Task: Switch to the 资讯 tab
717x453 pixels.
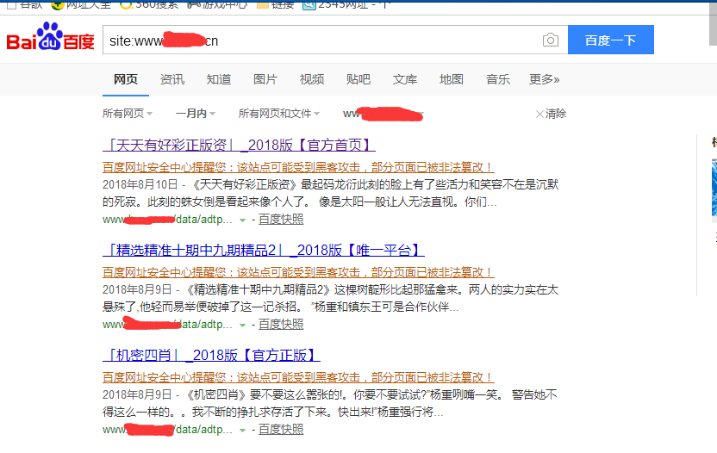Action: [172, 79]
